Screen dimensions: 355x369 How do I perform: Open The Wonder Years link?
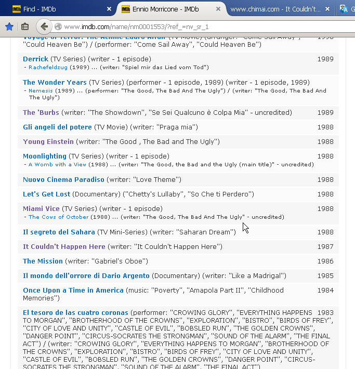coord(55,82)
